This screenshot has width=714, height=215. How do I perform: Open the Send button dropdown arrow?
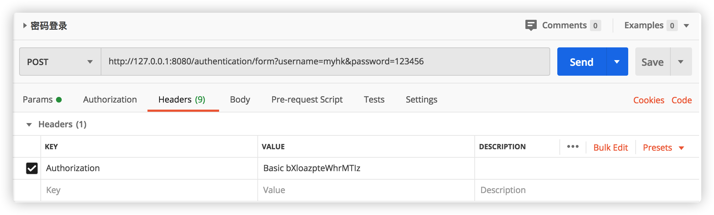[617, 62]
